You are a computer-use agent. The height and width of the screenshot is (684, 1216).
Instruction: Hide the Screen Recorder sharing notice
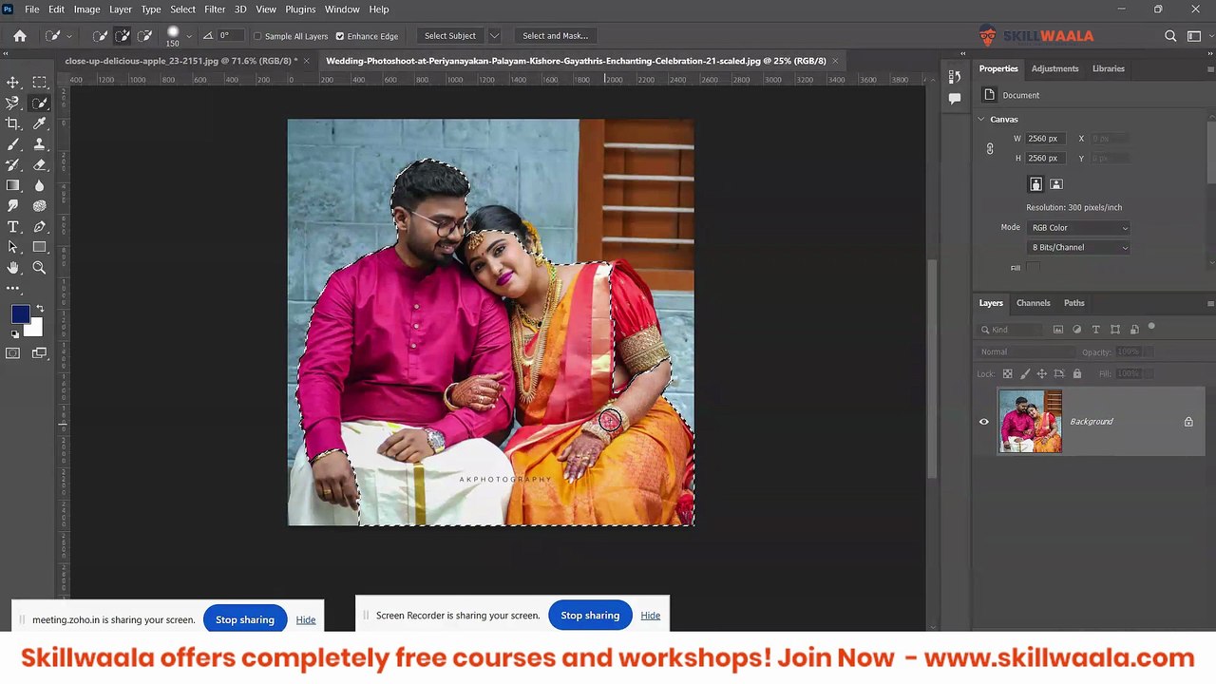pos(650,616)
